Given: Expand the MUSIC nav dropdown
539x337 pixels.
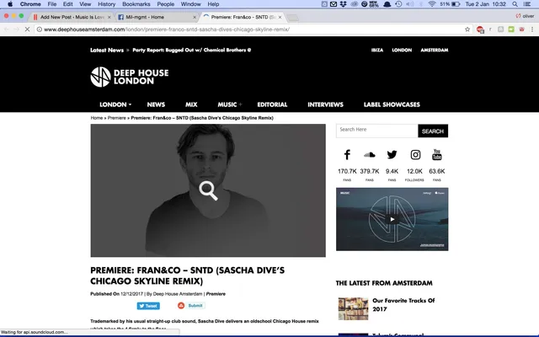Looking at the screenshot, I should [230, 104].
